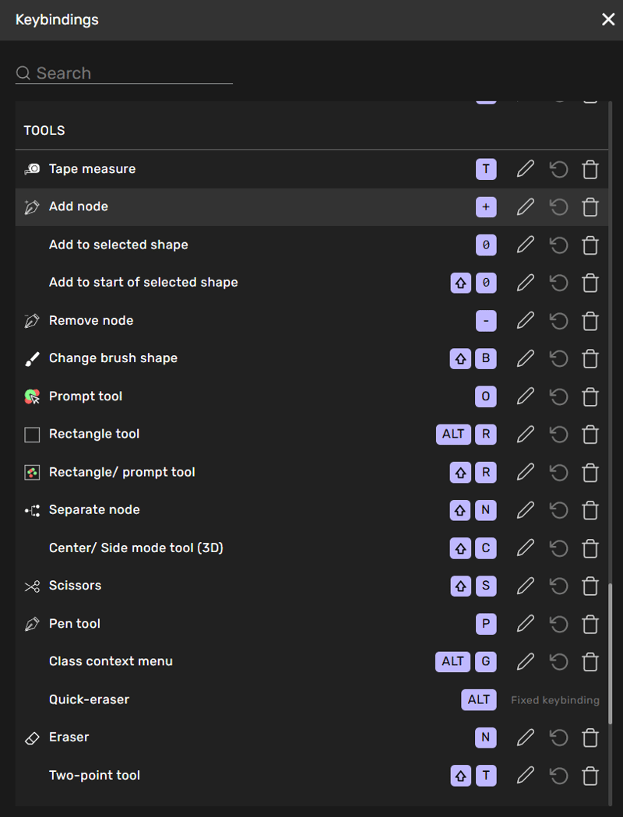This screenshot has height=817, width=623.
Task: Delete the Rectangle/ prompt tool keybinding
Action: click(x=590, y=472)
